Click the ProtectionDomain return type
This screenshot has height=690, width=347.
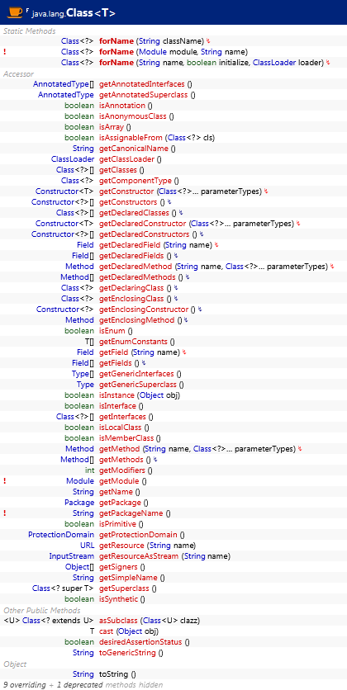tap(61, 535)
